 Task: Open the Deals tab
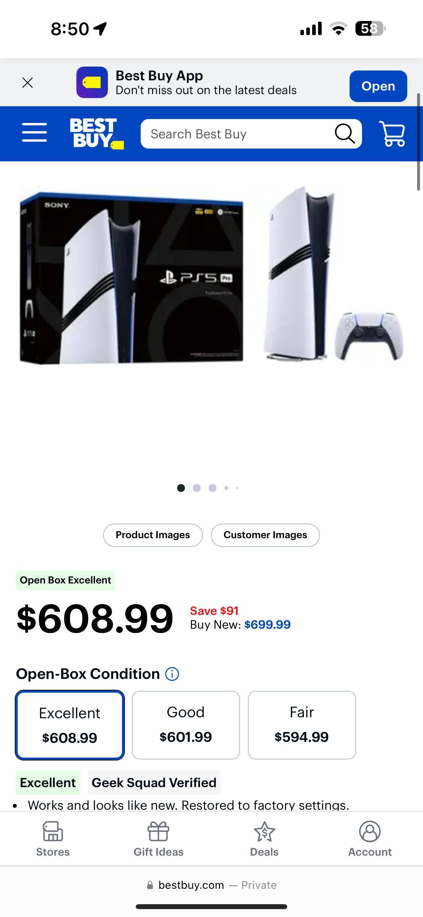point(264,839)
